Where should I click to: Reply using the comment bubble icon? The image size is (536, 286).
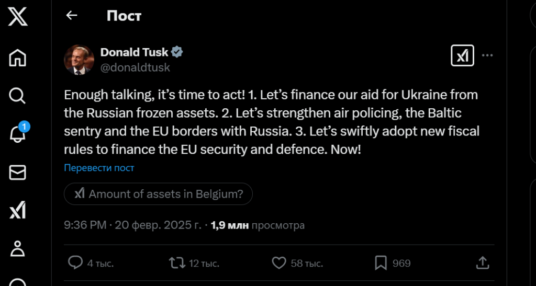click(76, 262)
